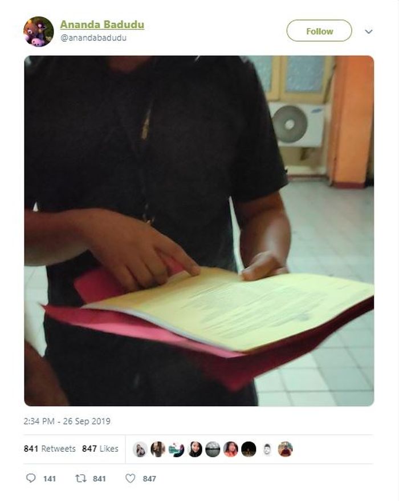The height and width of the screenshot is (501, 399).
Task: Open the first liker's avatar
Action: tap(140, 449)
